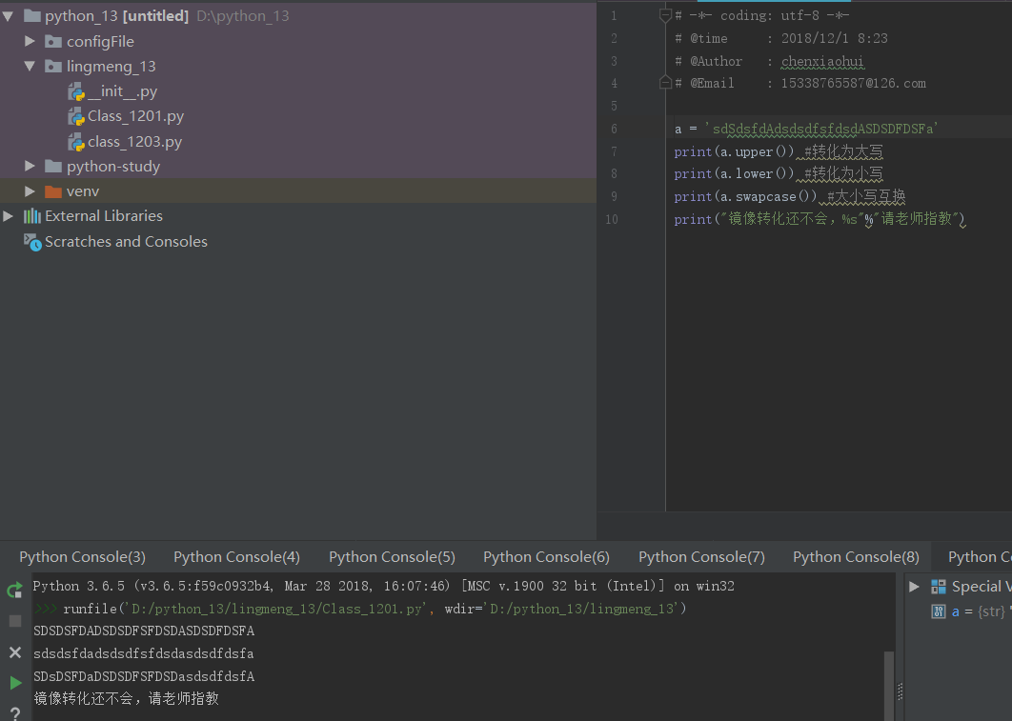Click the Rerun console icon

14,591
